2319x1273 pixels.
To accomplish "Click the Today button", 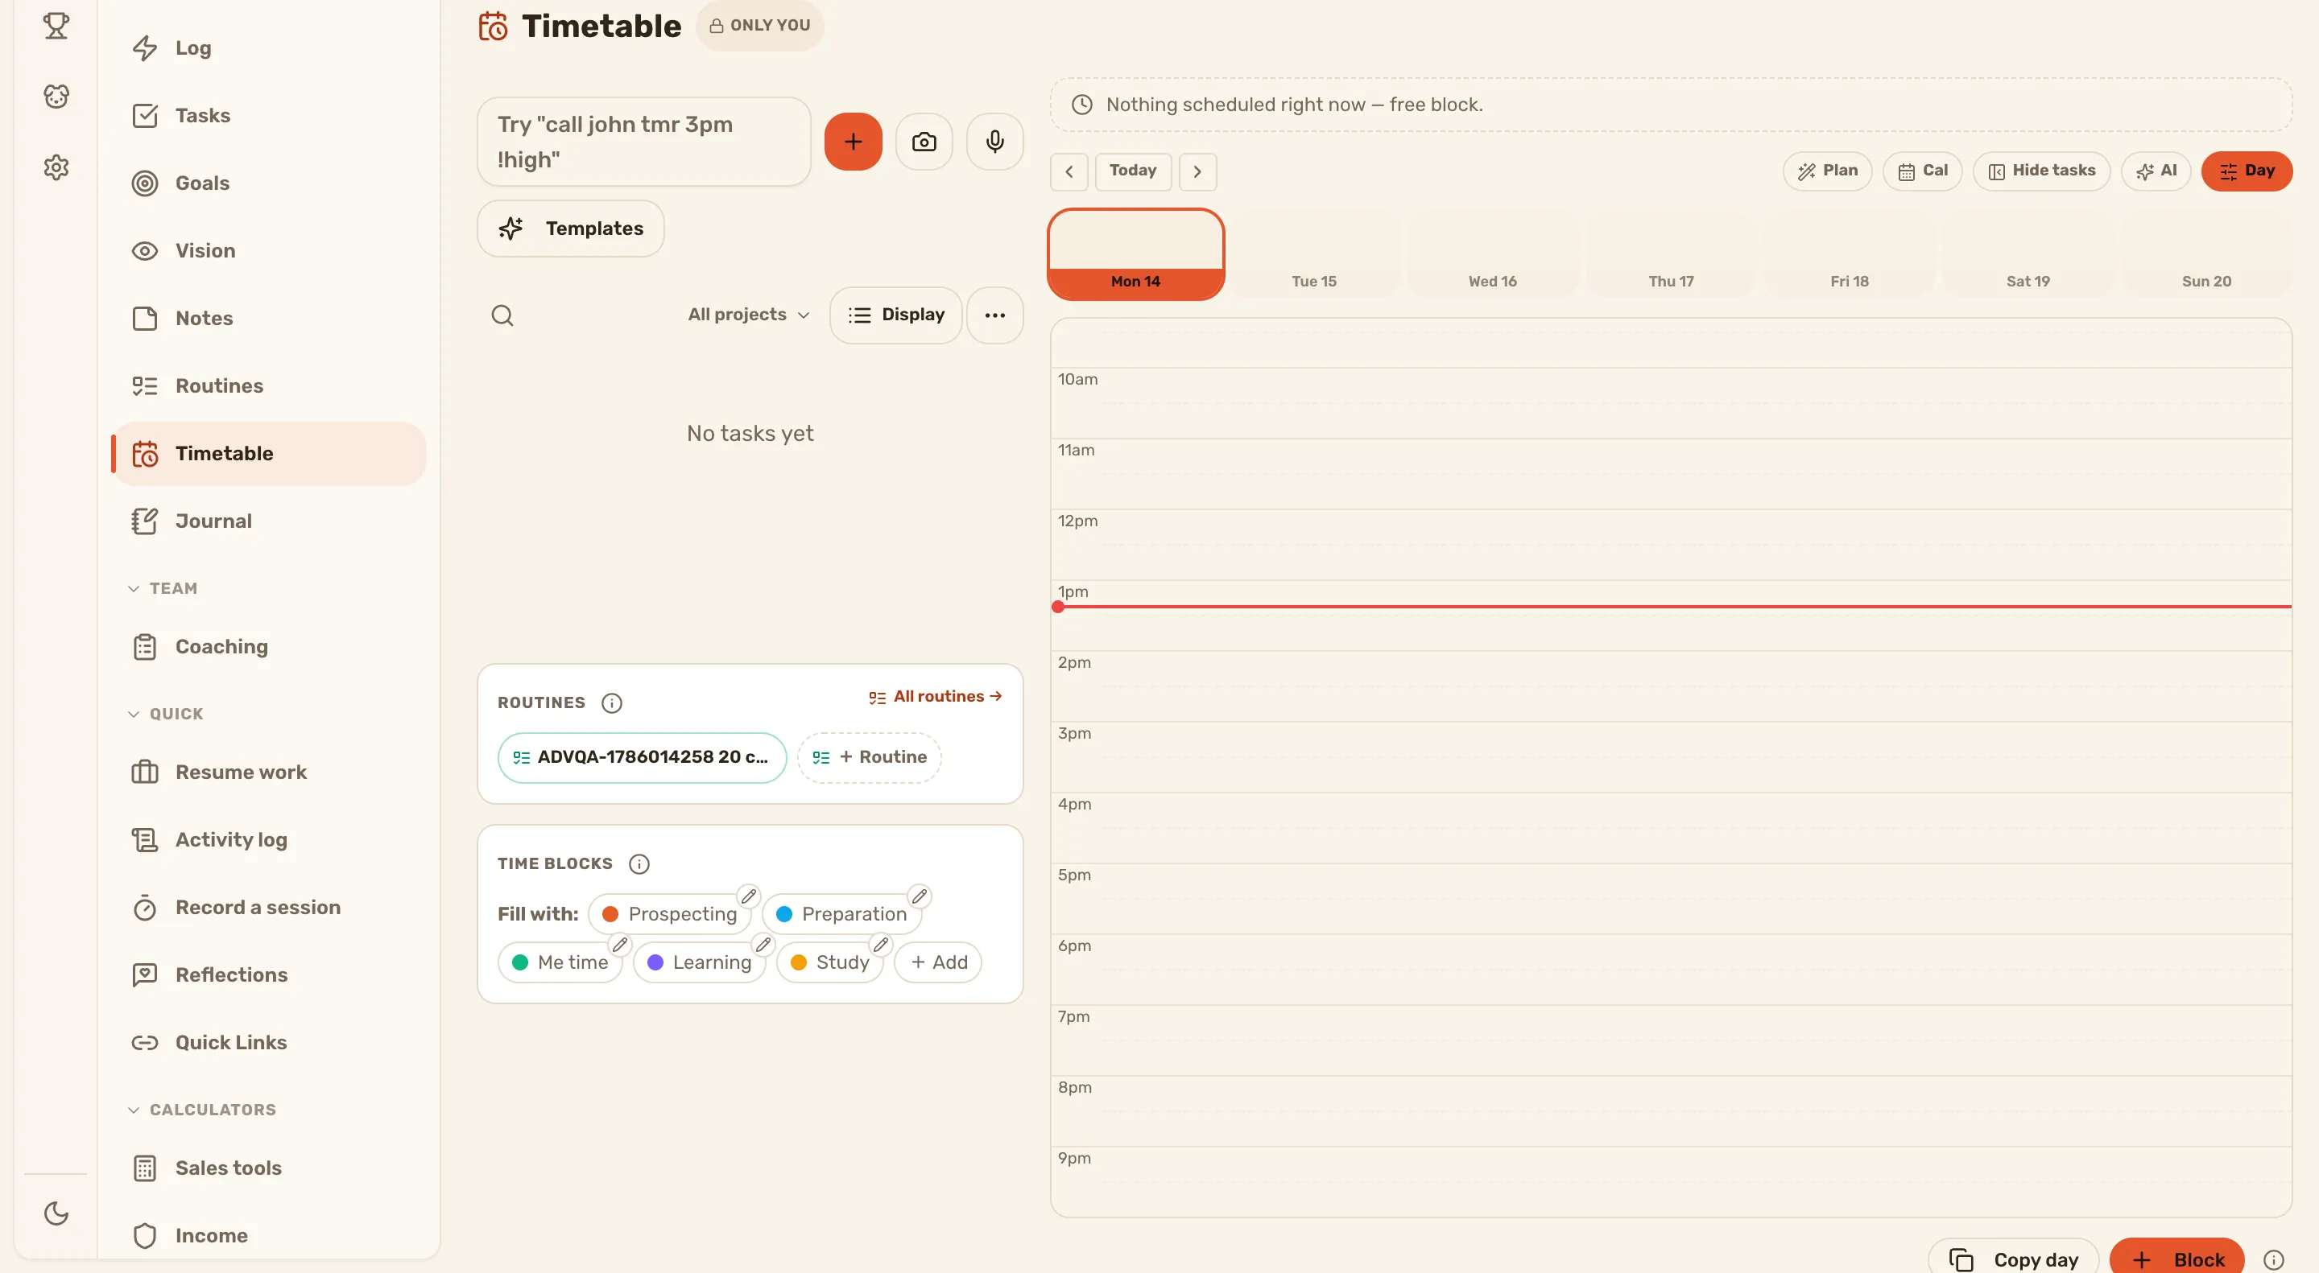I will pos(1132,171).
